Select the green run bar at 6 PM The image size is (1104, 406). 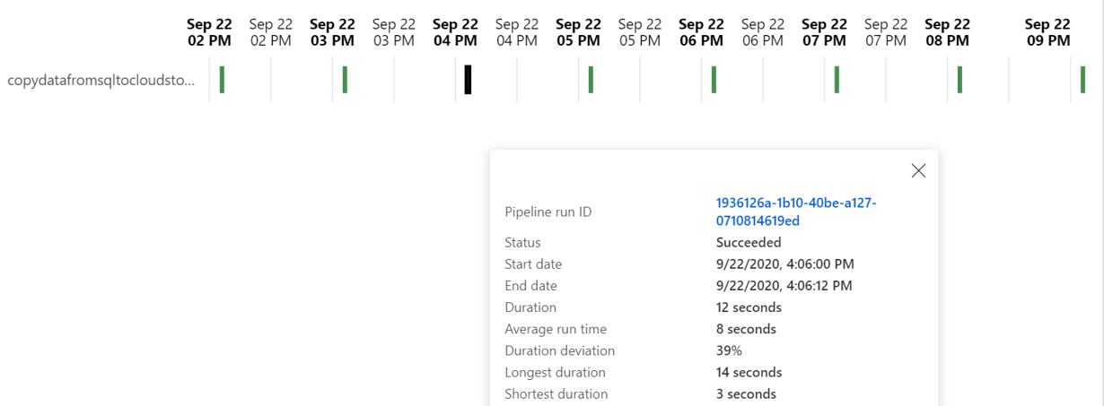coord(714,80)
